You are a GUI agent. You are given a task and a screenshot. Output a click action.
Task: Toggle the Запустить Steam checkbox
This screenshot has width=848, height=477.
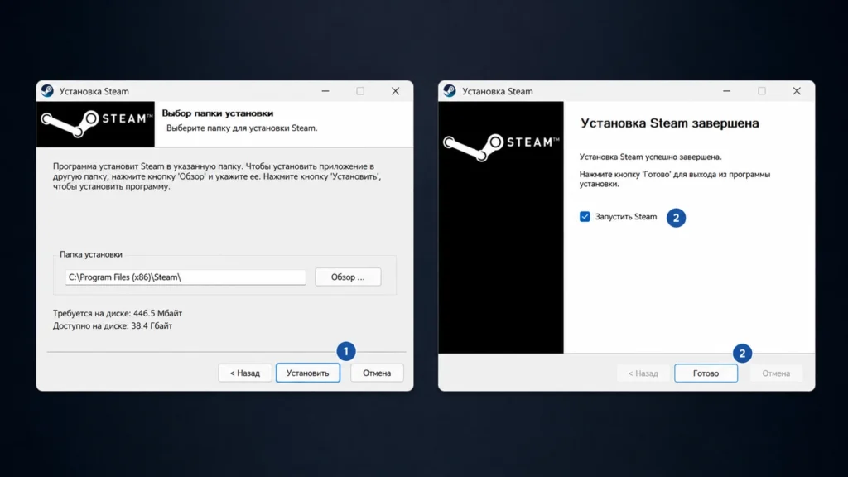(x=585, y=217)
